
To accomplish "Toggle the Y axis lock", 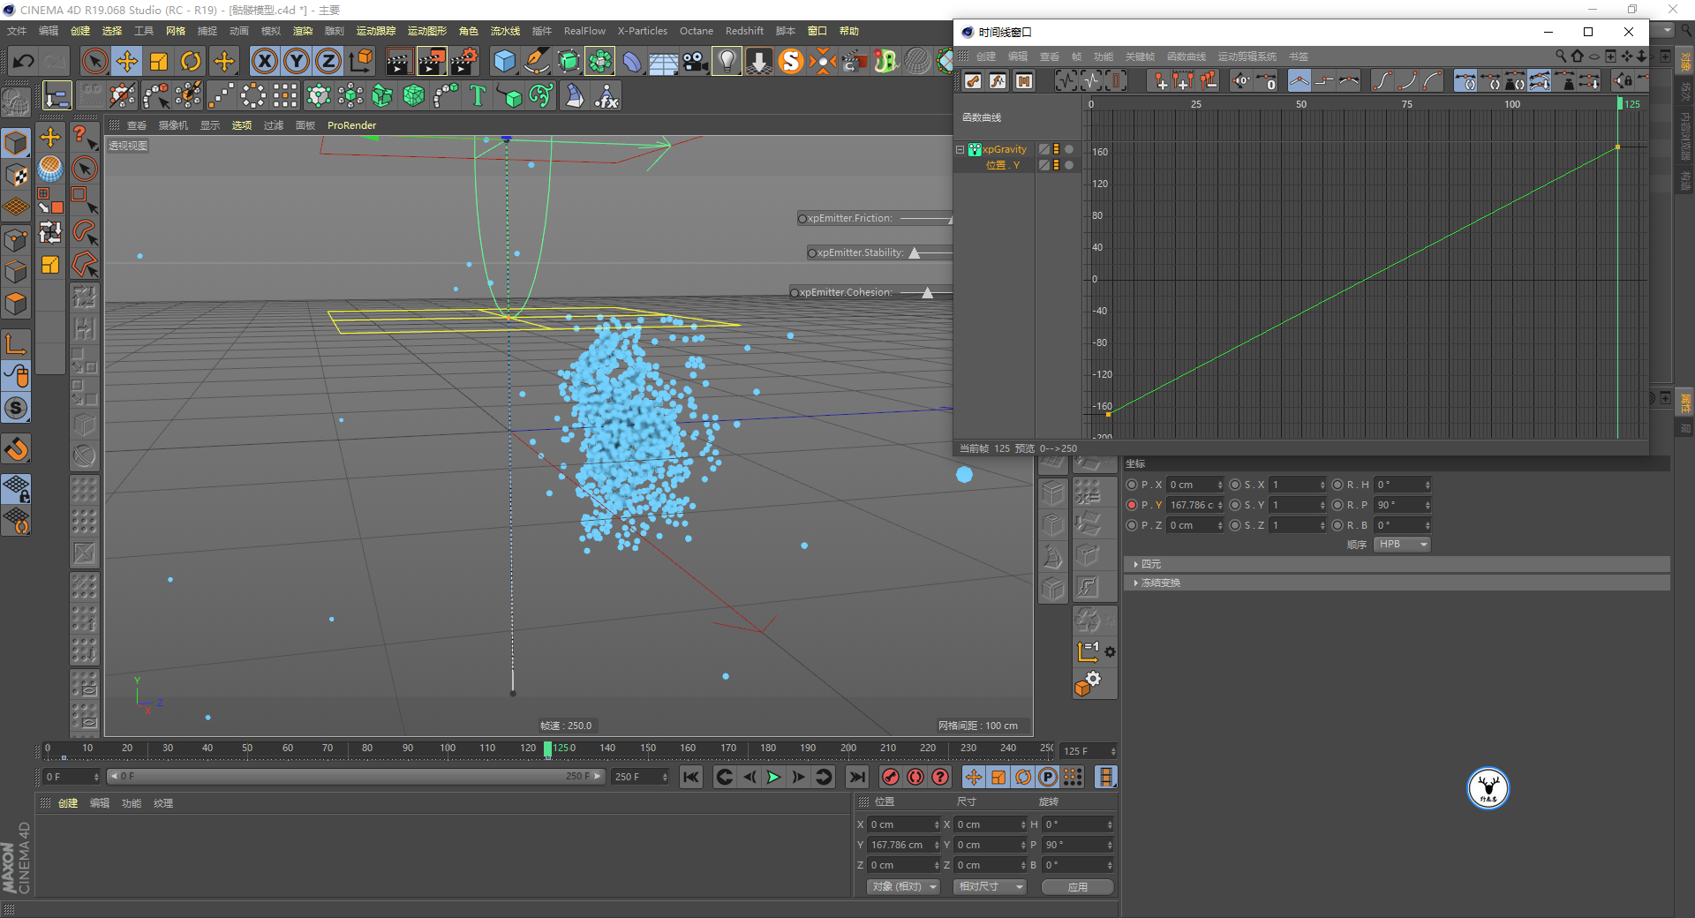I will (x=297, y=61).
